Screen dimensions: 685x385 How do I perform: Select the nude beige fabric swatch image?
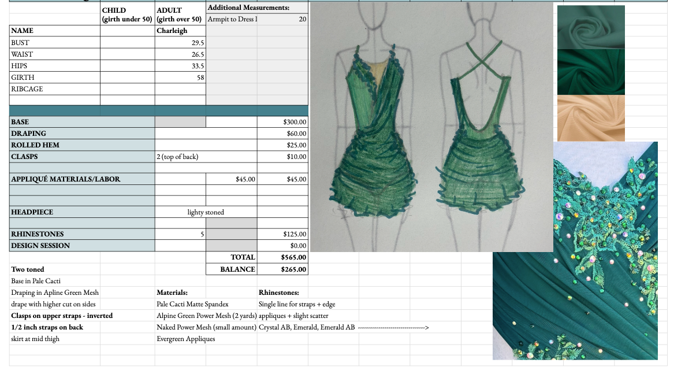click(591, 118)
